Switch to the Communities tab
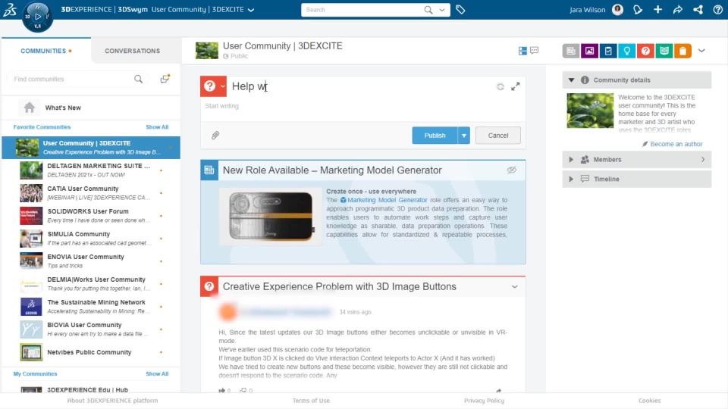The height and width of the screenshot is (409, 728). point(46,51)
